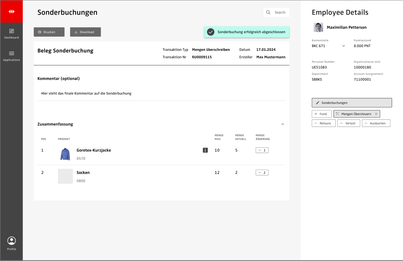
Task: Open the Kostenstelle BKC 671 dropdown
Action: click(x=343, y=46)
